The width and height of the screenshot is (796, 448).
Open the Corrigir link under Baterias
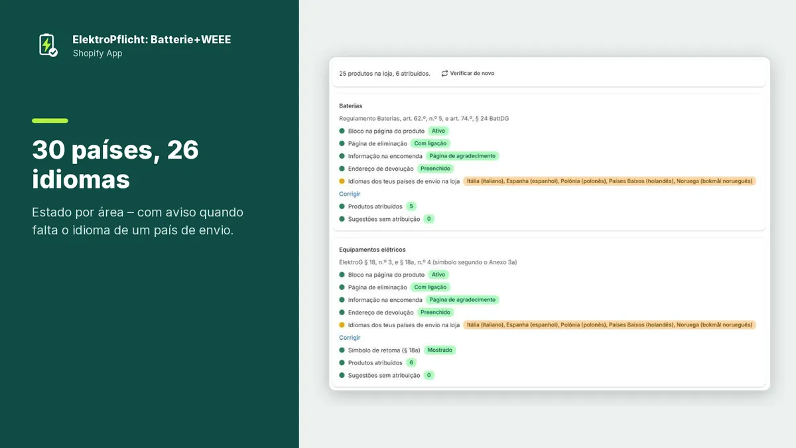click(350, 194)
